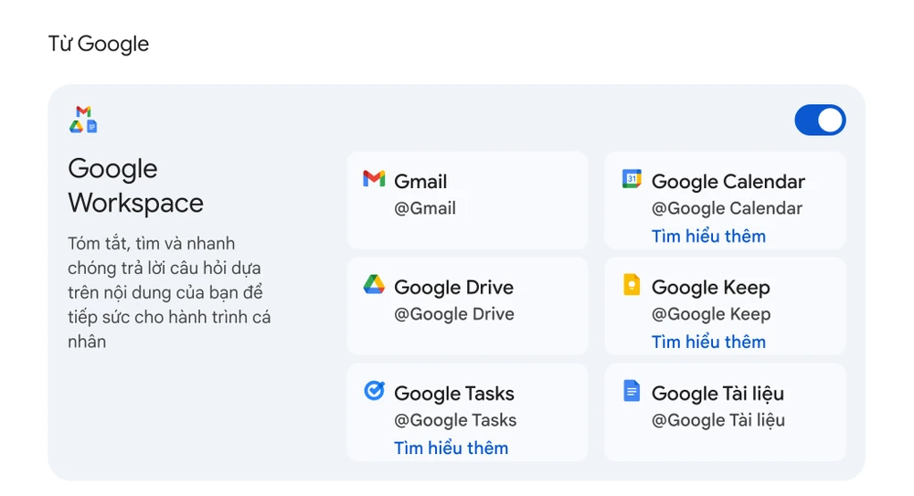Open Tìm hiểu thêm under Google Keep
This screenshot has height=496, width=914.
pos(708,342)
